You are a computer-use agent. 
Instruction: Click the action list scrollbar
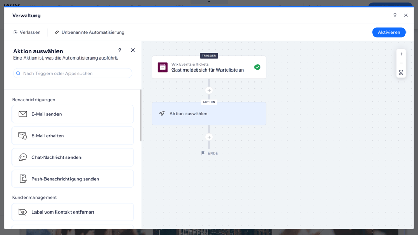pyautogui.click(x=141, y=115)
